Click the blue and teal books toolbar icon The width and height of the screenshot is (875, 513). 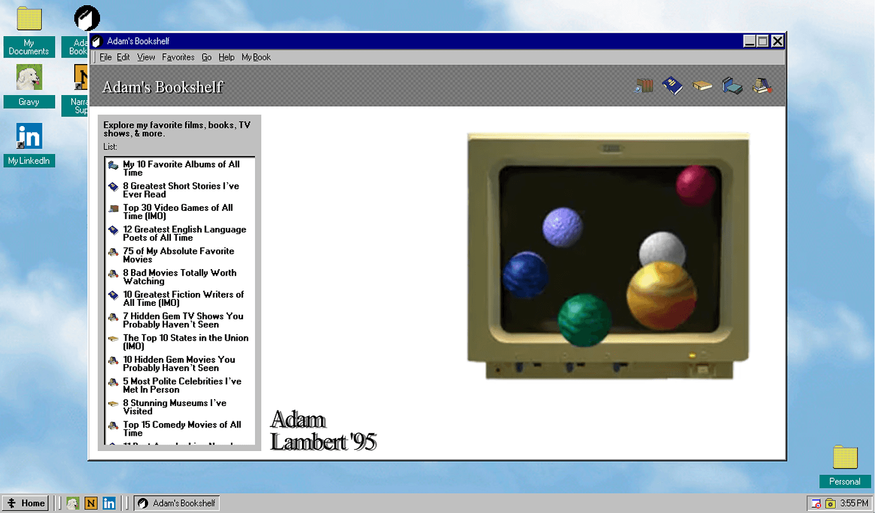pyautogui.click(x=733, y=85)
